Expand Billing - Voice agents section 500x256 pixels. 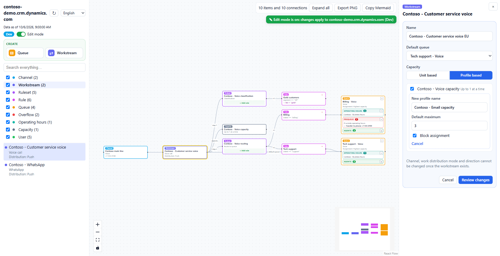381,131
